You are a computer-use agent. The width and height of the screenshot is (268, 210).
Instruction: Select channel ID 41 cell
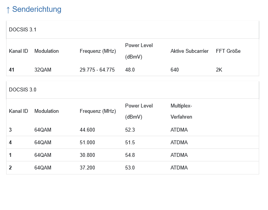coord(12,70)
